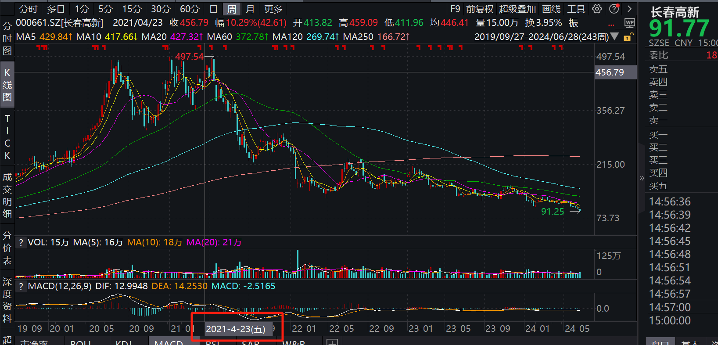Screen dimensions: 718x345
Task: Select the 60分 period
Action: point(190,9)
